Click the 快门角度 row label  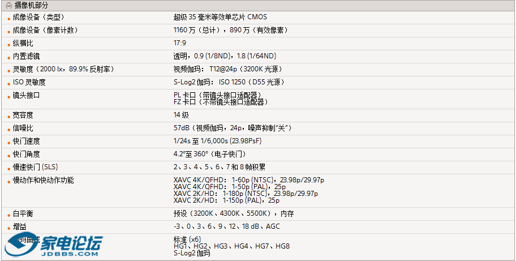tap(27, 154)
